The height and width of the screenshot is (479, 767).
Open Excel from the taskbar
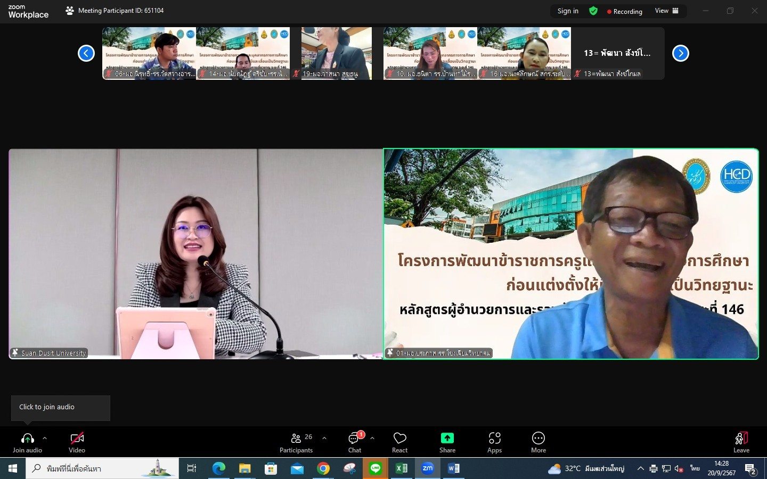(x=402, y=468)
